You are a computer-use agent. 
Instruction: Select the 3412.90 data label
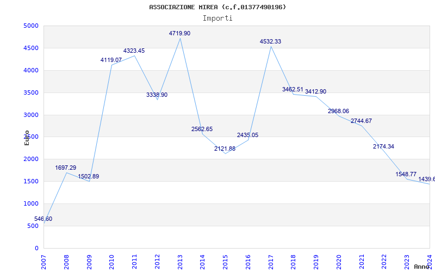(315, 91)
